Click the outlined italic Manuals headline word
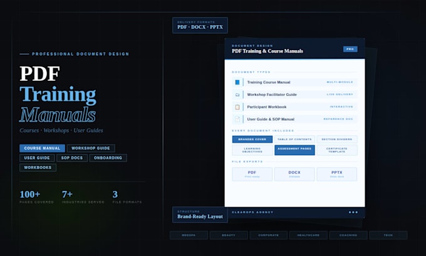Viewport: 426px width, 256px height. [58, 115]
